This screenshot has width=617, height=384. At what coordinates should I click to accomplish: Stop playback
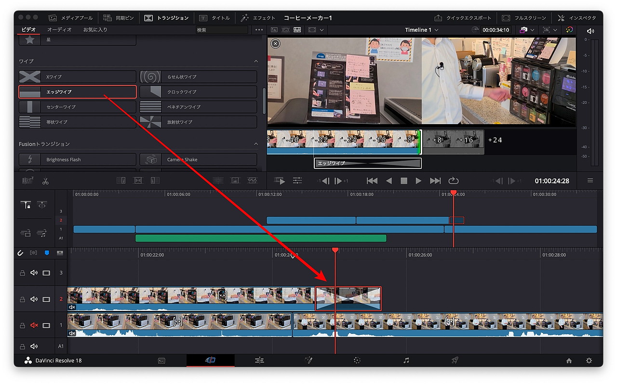click(x=404, y=181)
